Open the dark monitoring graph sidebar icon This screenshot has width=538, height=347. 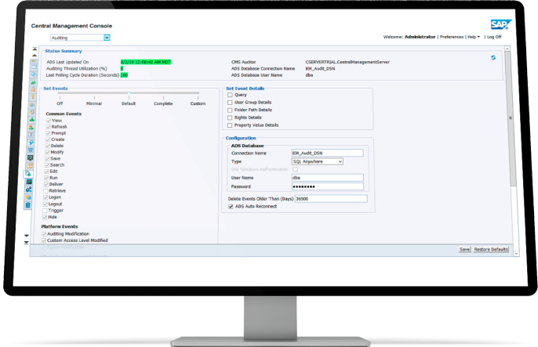click(29, 182)
